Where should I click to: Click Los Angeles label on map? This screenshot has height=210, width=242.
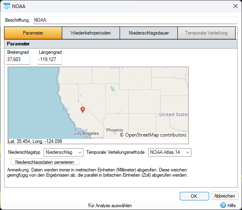tap(86, 133)
